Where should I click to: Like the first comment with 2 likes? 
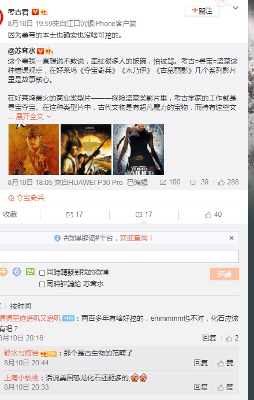232,338
